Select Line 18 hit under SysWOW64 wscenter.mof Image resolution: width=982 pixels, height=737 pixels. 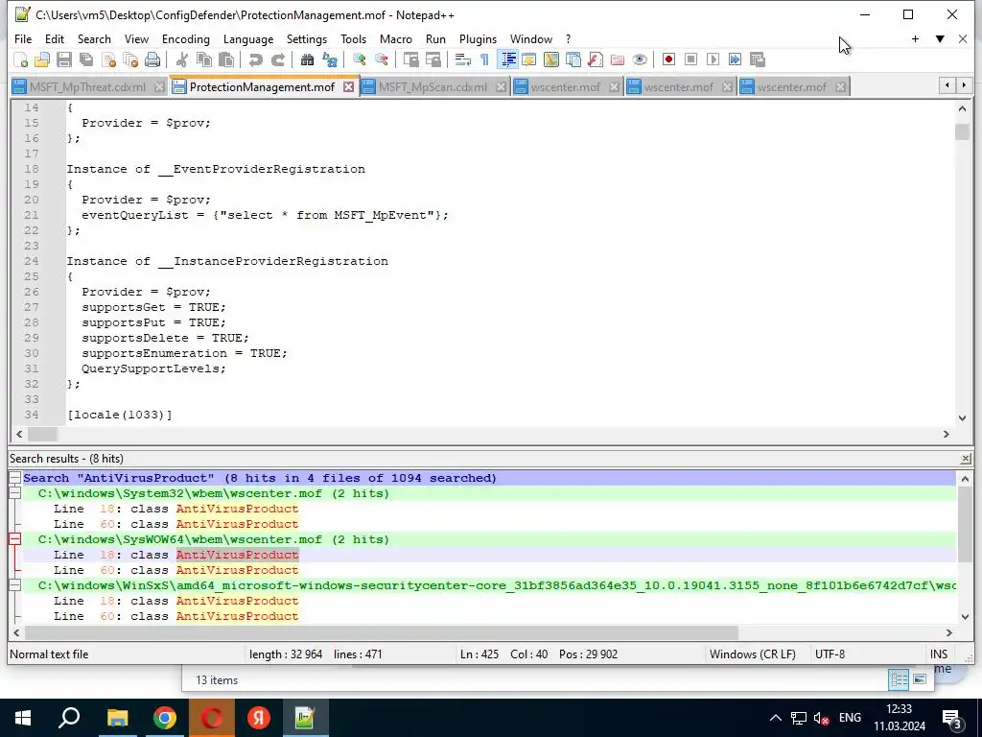(176, 555)
